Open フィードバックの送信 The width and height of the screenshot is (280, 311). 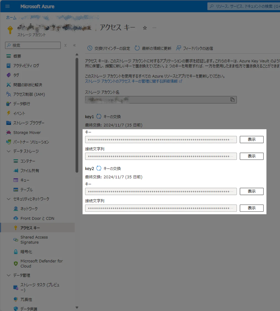click(195, 48)
